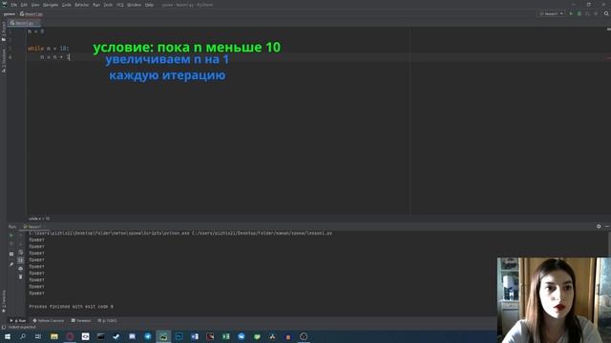Image resolution: width=611 pixels, height=343 pixels.
Task: Open Microsoft Excel from the taskbar
Action: point(225,336)
